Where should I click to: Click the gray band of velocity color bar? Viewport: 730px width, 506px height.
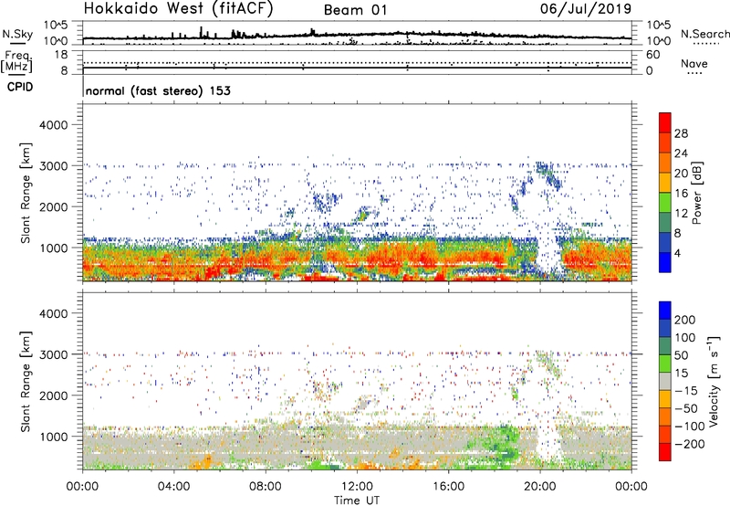pyautogui.click(x=665, y=382)
